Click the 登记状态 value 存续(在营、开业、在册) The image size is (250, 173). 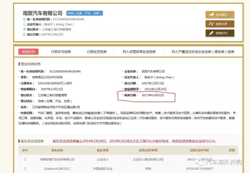pos(55,101)
